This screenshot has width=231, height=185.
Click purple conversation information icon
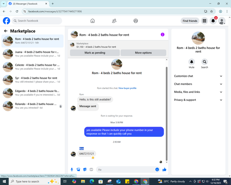point(163,35)
